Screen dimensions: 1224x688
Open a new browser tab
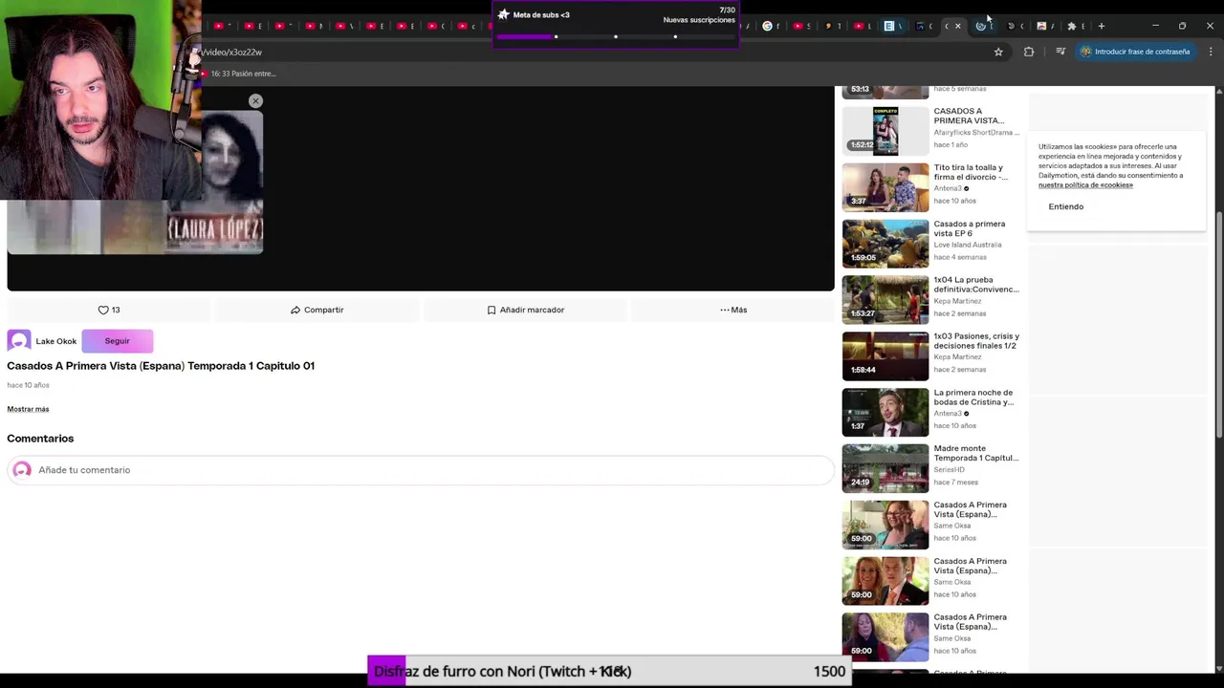pyautogui.click(x=1102, y=26)
